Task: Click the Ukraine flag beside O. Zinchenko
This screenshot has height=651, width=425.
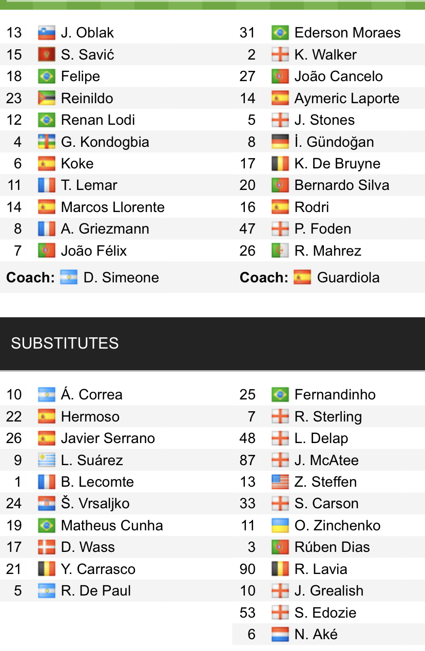Action: (280, 525)
